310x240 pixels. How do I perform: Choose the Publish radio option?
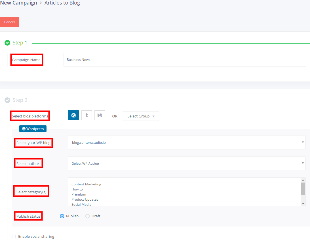(62, 216)
